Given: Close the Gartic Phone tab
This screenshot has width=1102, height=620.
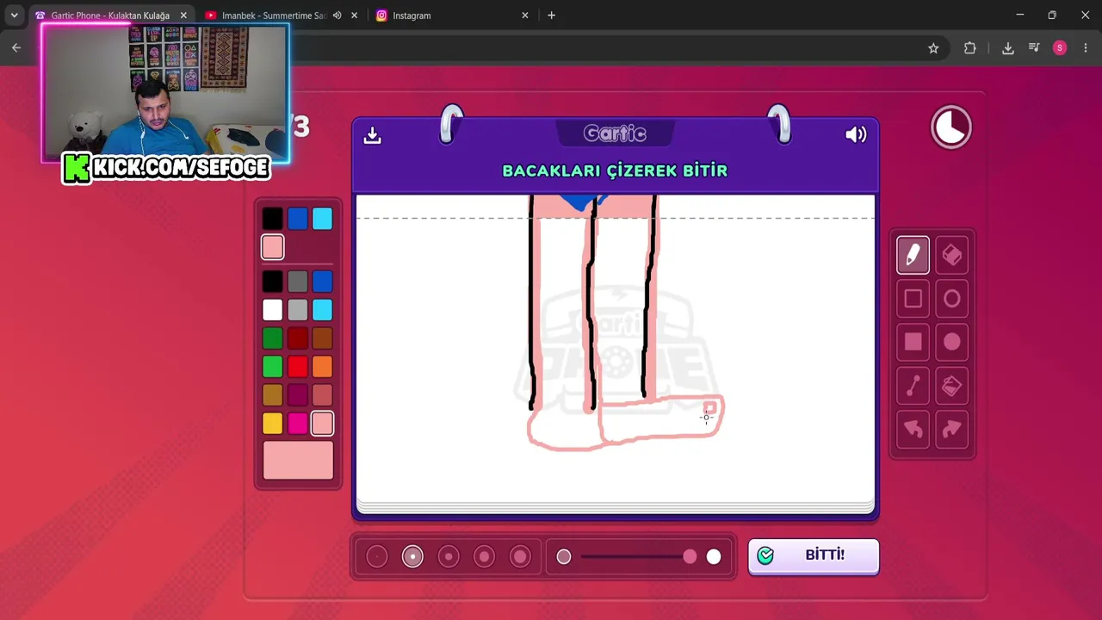Looking at the screenshot, I should pyautogui.click(x=183, y=15).
